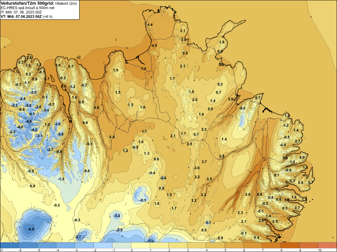Pick the dark orange swatch between 8 and 9
The width and height of the screenshot is (337, 252).
tap(290, 245)
